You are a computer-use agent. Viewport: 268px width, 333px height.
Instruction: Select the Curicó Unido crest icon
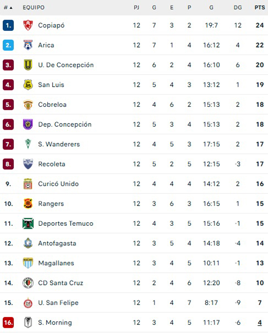click(x=28, y=184)
